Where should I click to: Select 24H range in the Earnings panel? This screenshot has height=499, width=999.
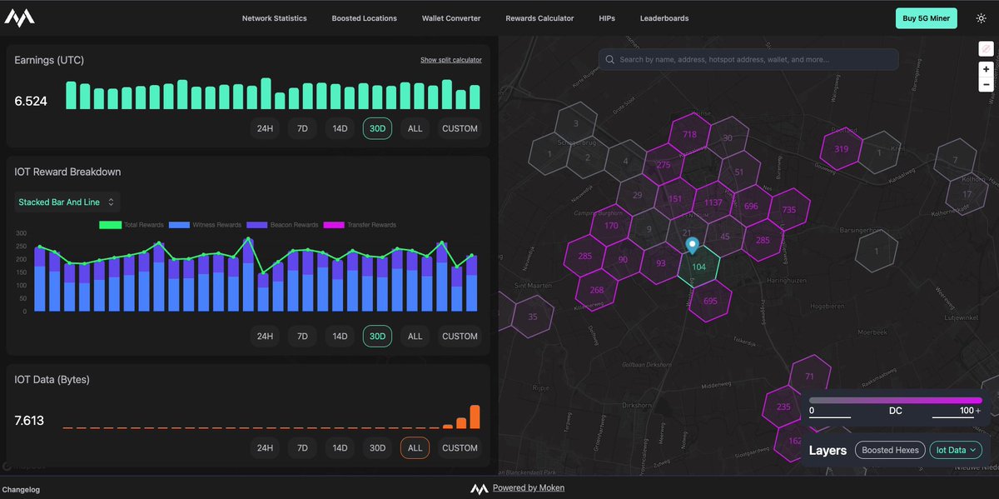click(265, 128)
